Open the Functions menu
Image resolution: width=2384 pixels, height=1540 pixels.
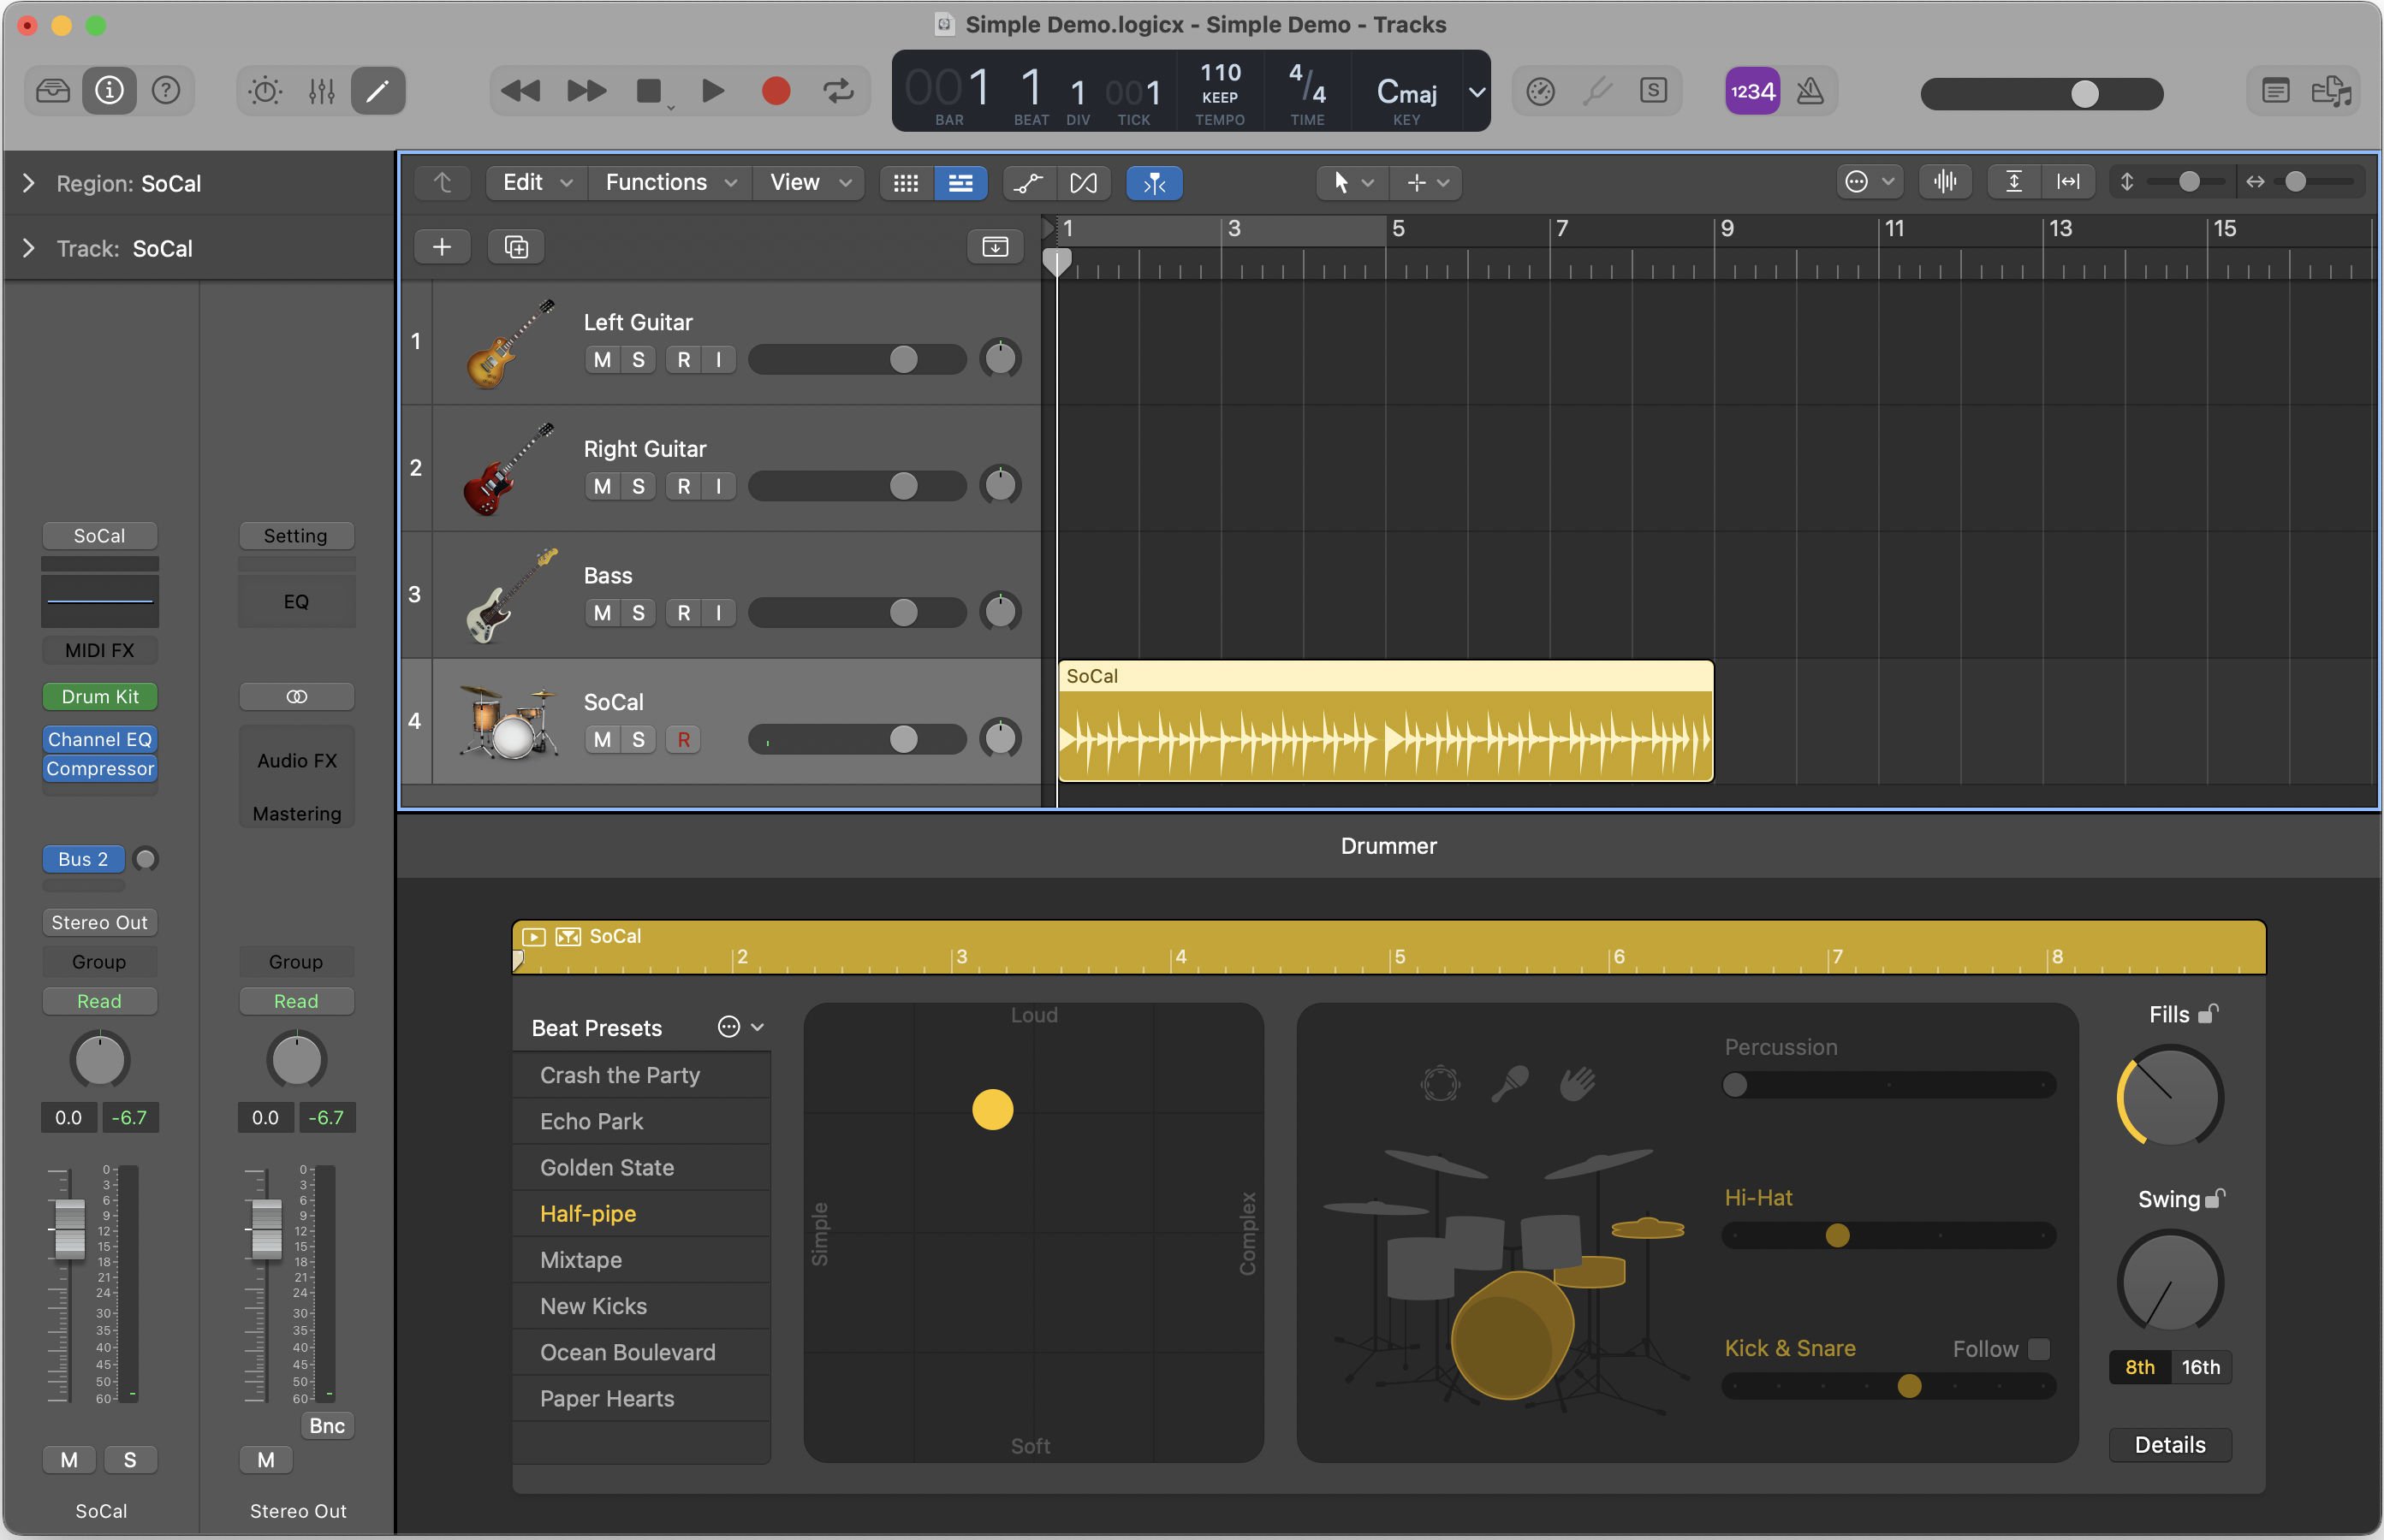pos(670,182)
